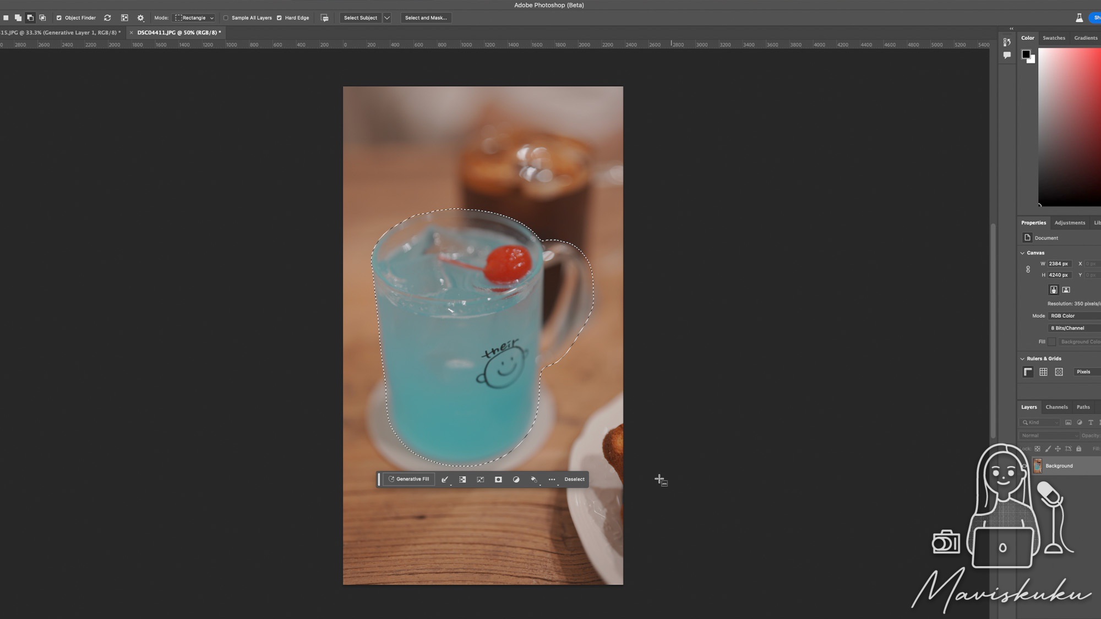Open the Photoshop Beta flask icon
This screenshot has width=1101, height=619.
point(1080,18)
